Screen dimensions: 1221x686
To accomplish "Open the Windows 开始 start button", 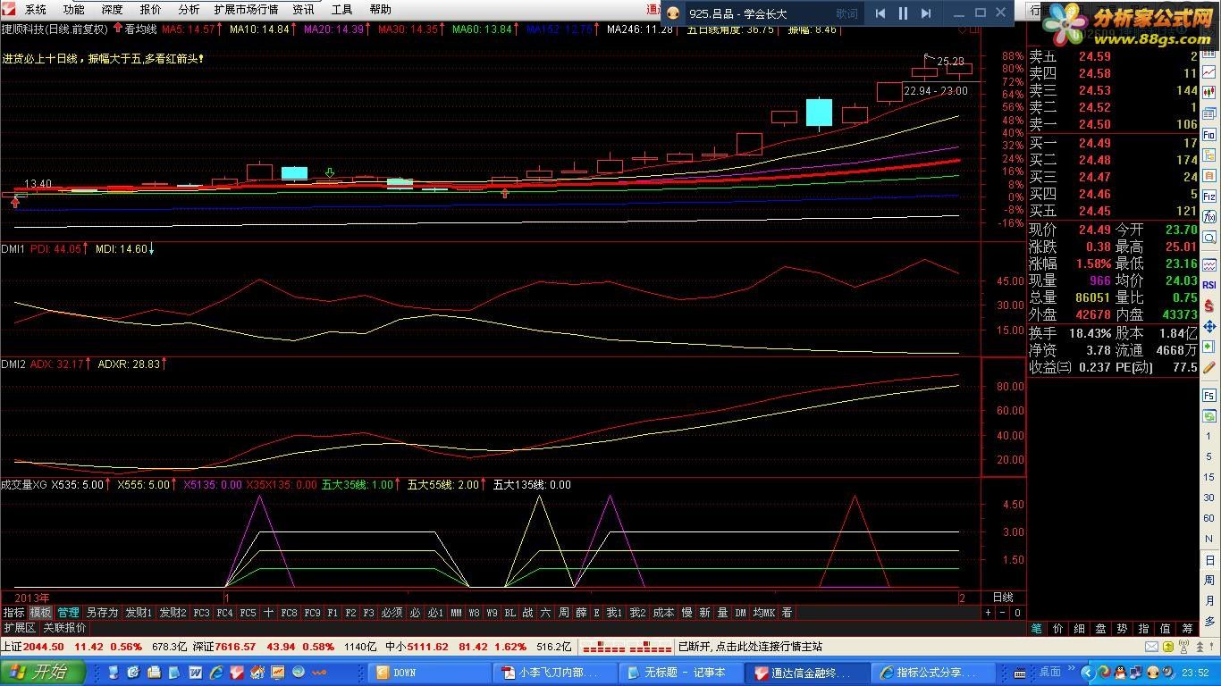I will tap(43, 672).
